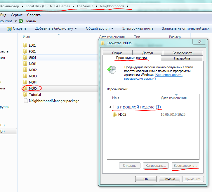Expand breadcrumb arrow after Neighborhoods

point(128,6)
